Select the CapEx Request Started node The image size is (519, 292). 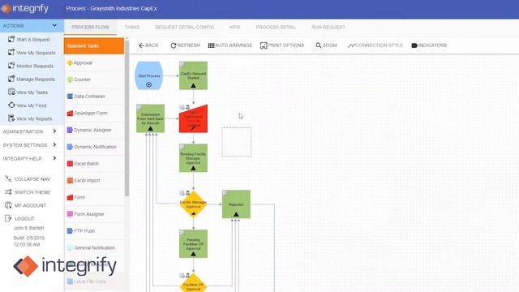193,75
